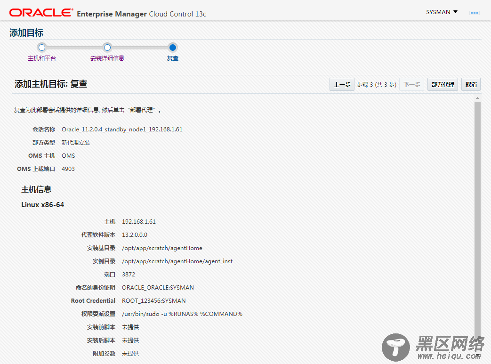Go to the 主机和平台 step link

[x=41, y=58]
